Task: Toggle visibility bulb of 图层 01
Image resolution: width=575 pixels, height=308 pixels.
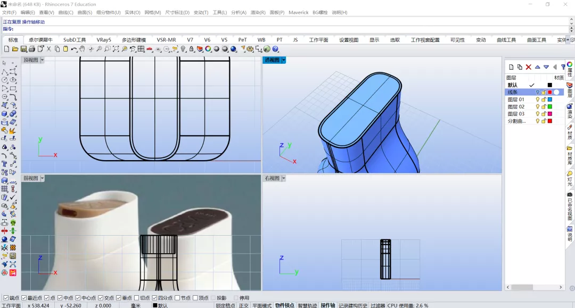Action: coord(538,99)
